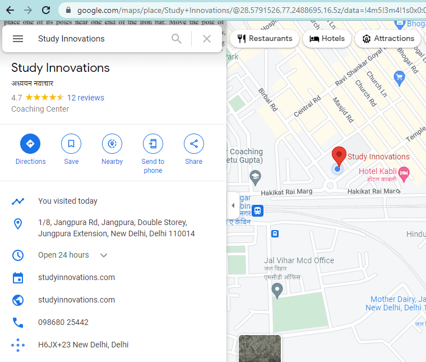Switch to satellite layer thumbnail
The height and width of the screenshot is (362, 426).
click(260, 349)
